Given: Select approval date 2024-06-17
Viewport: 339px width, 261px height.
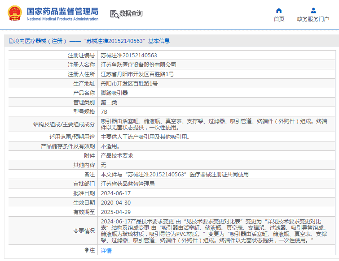Looking at the screenshot, I should tap(116, 193).
